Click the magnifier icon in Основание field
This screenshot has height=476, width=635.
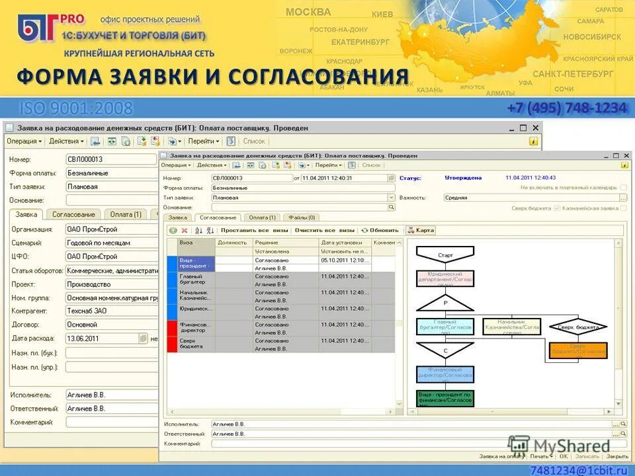(391, 207)
